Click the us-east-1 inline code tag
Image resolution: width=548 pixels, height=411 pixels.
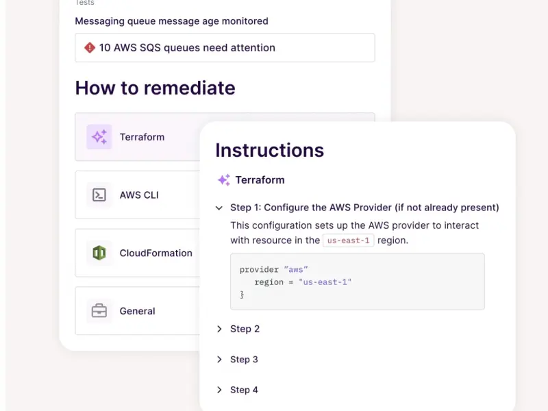pyautogui.click(x=349, y=240)
